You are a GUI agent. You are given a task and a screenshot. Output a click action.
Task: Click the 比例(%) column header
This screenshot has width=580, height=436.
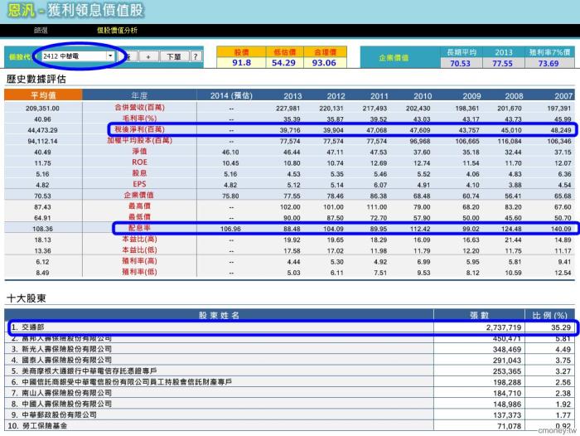click(x=549, y=315)
